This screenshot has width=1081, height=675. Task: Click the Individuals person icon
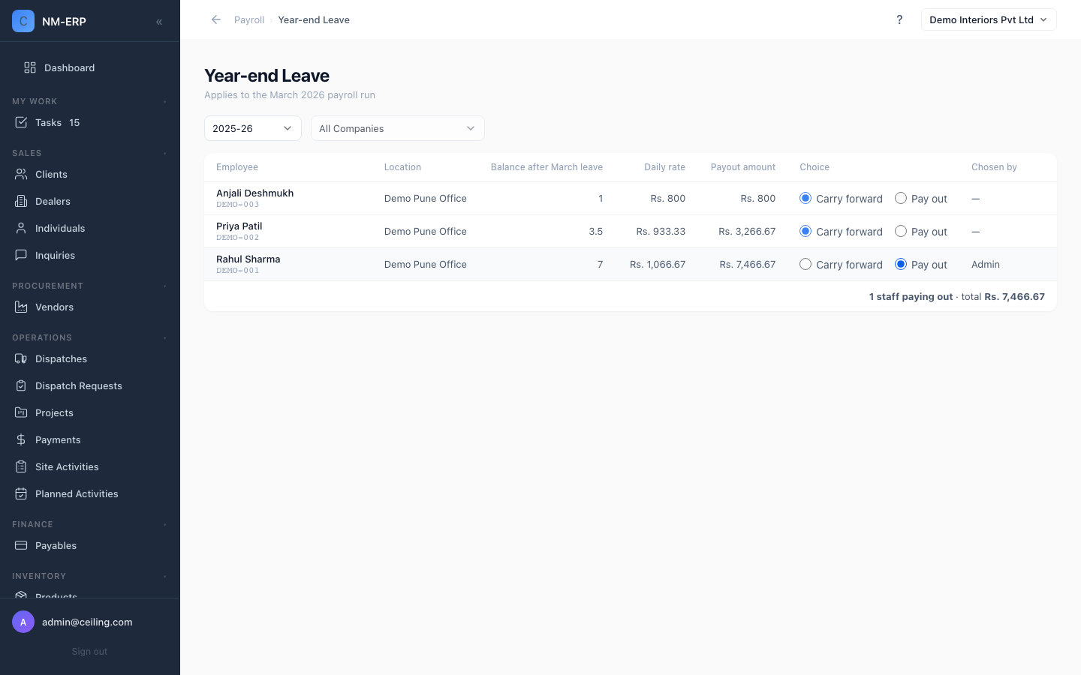21,228
